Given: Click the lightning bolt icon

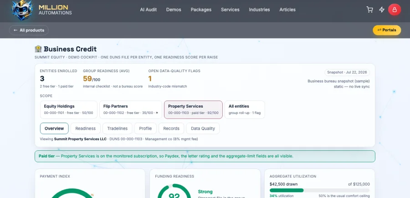Looking at the screenshot, I should pos(382,10).
